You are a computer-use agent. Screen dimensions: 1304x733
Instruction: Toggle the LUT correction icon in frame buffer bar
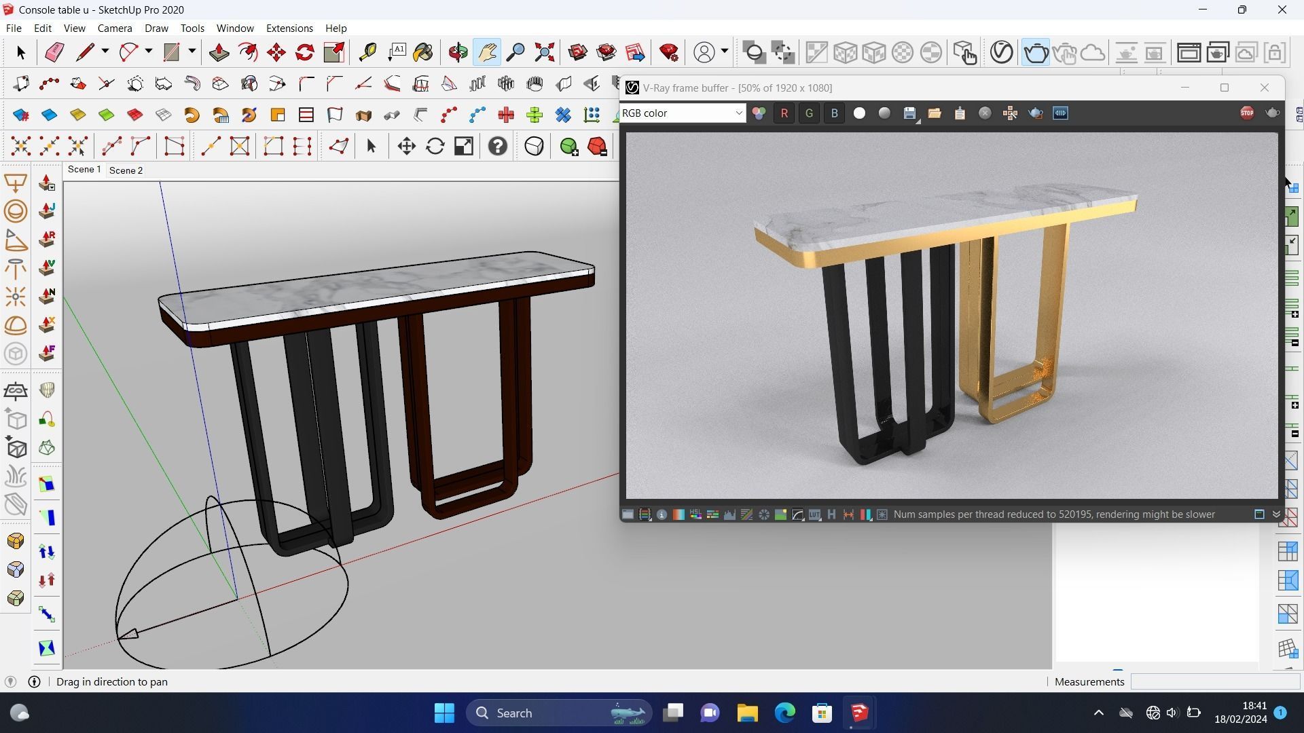click(x=814, y=514)
